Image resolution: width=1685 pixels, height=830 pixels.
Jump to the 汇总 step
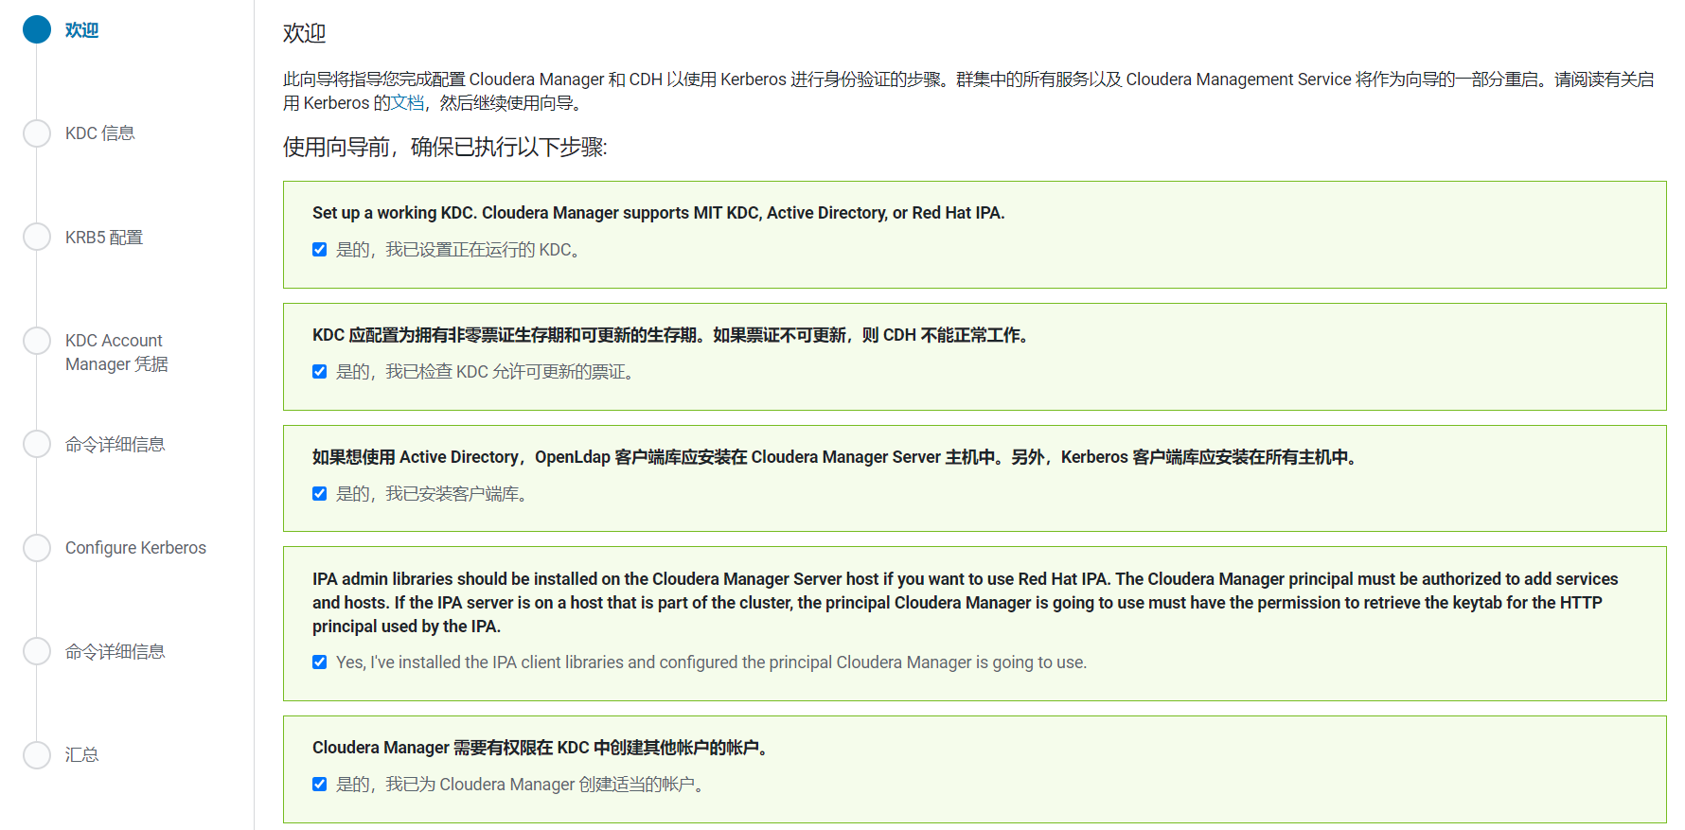pos(81,755)
